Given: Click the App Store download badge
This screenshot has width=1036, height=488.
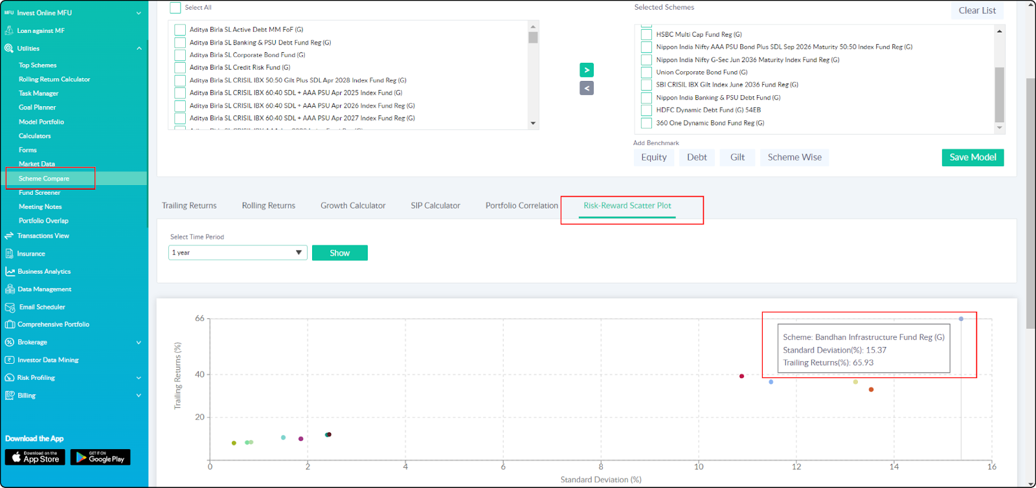Looking at the screenshot, I should [x=35, y=458].
